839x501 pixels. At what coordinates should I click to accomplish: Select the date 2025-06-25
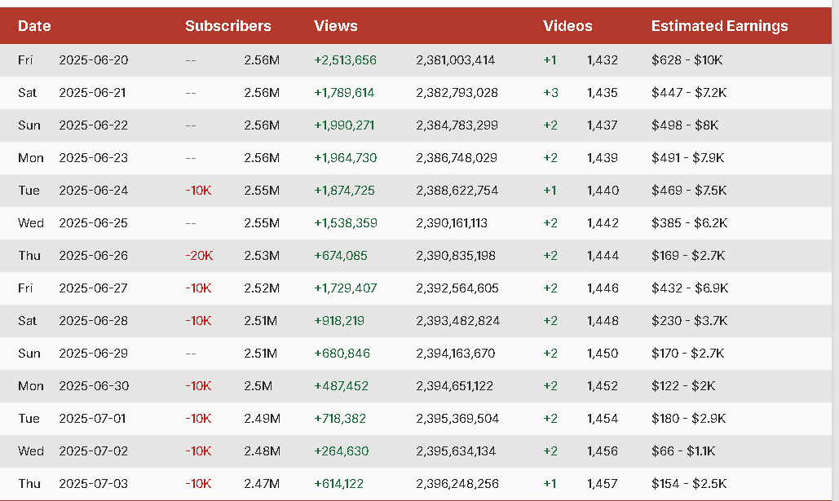point(94,223)
